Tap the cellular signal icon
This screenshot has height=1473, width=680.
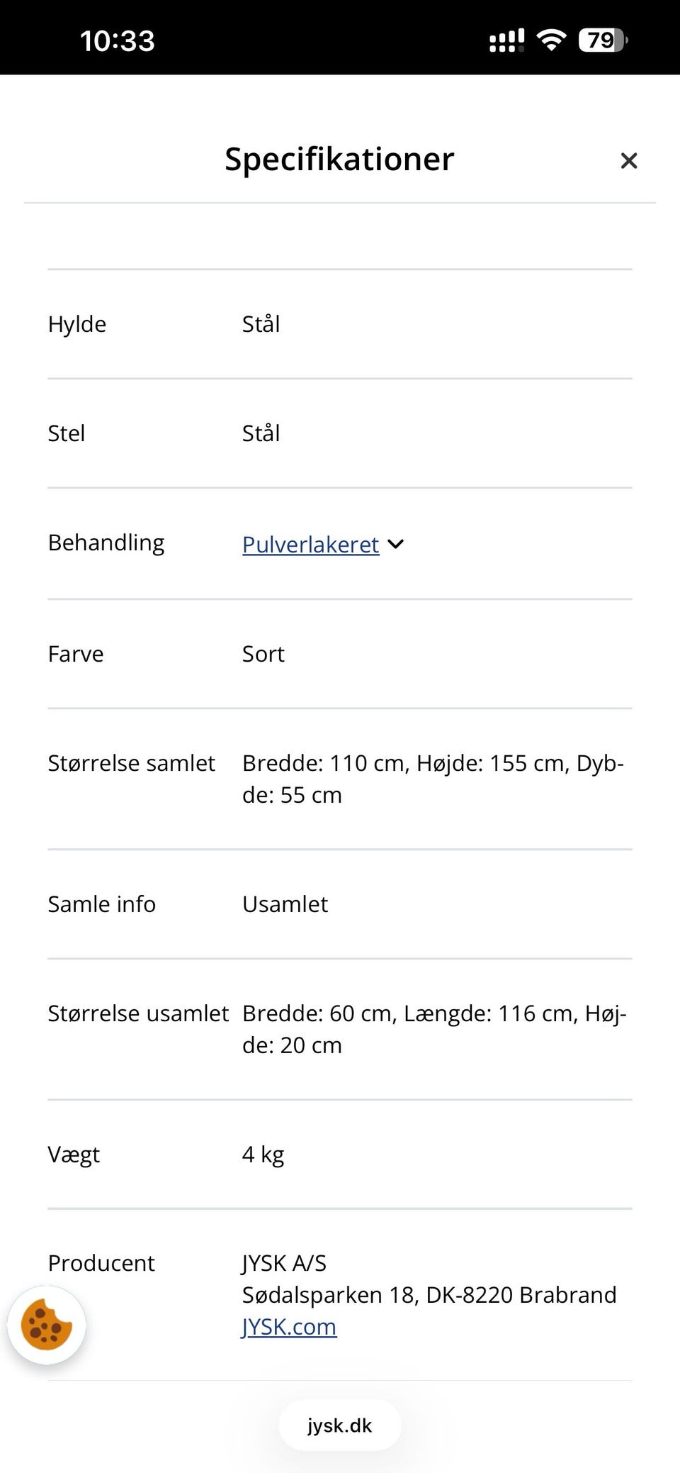(x=506, y=40)
